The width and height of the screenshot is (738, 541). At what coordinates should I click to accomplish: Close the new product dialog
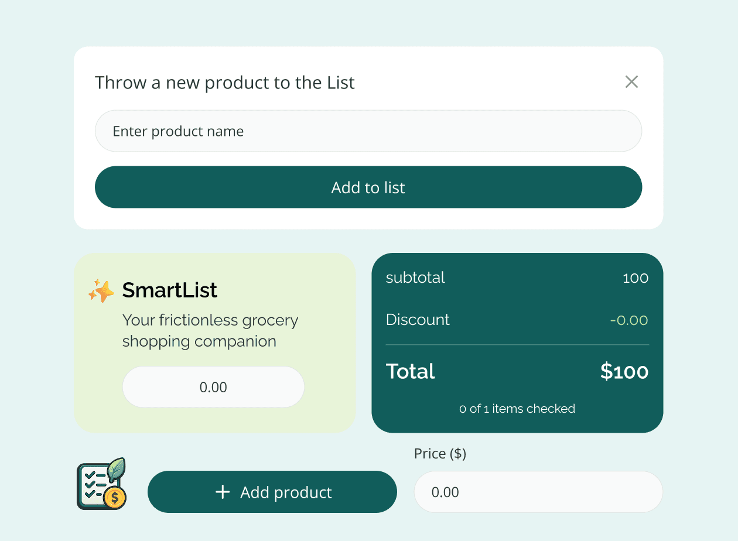click(631, 82)
